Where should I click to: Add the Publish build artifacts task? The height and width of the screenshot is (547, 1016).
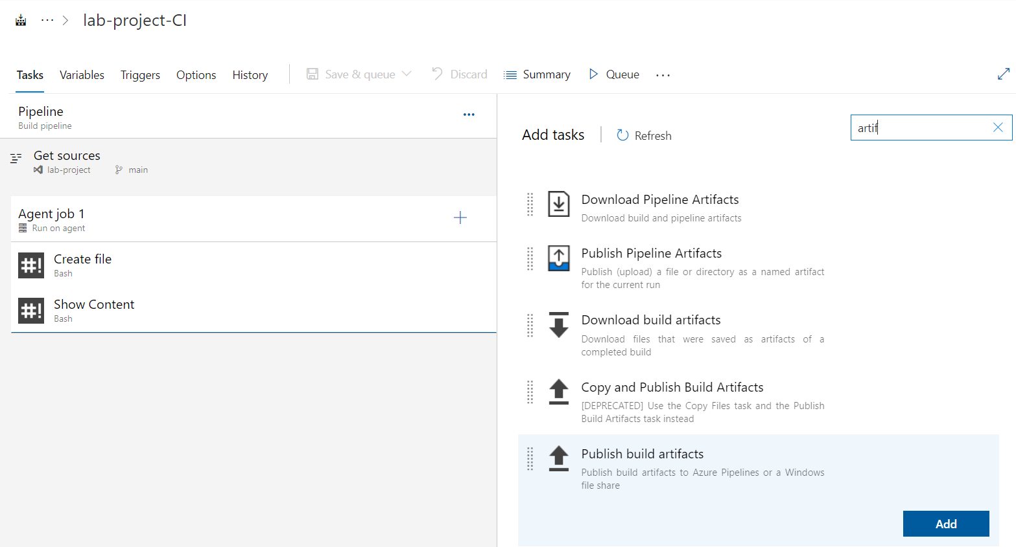[946, 524]
